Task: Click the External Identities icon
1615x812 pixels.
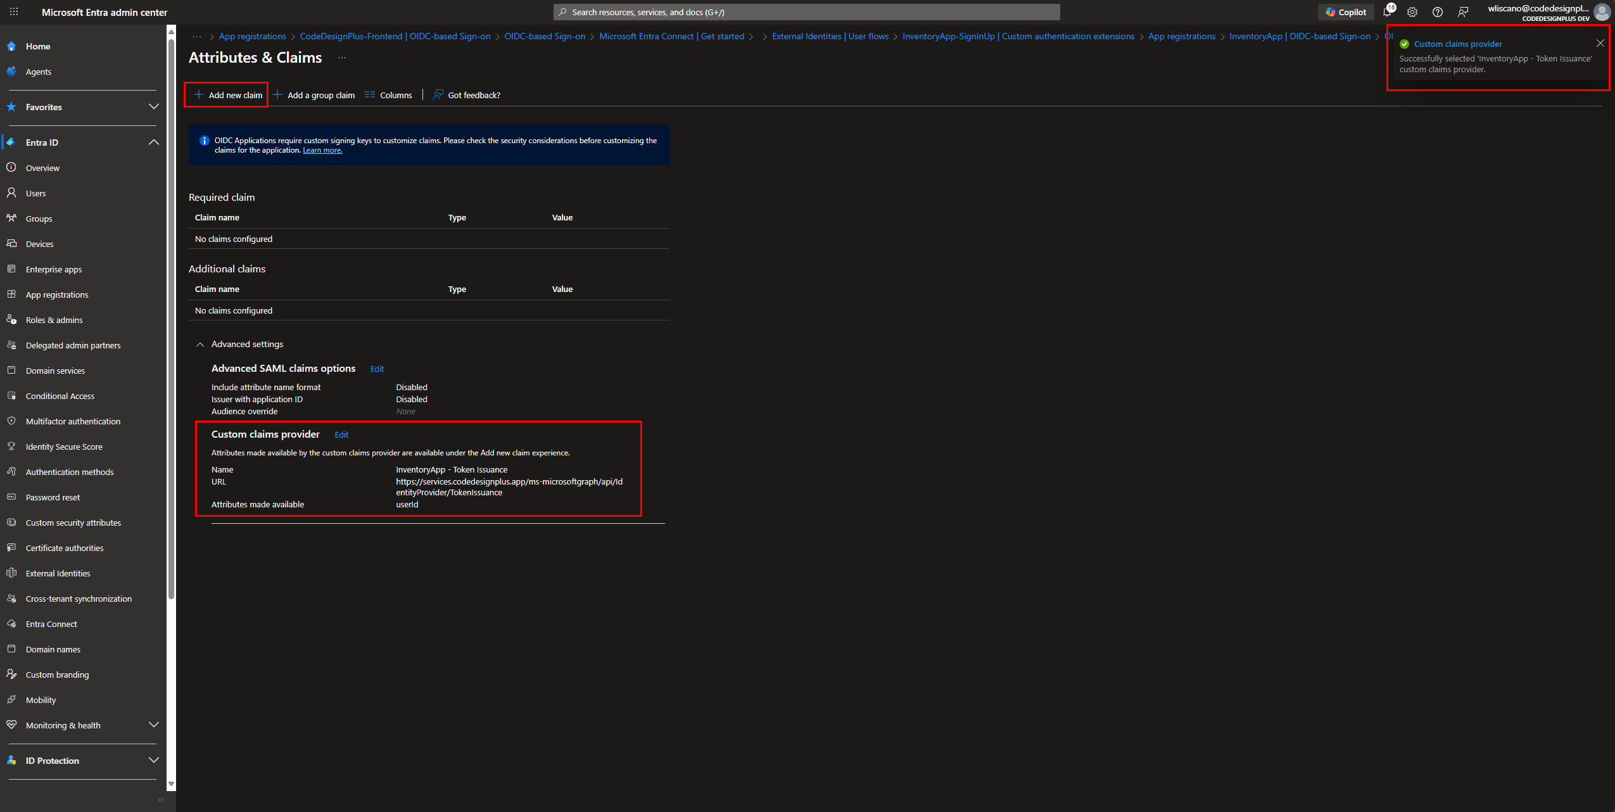Action: tap(11, 573)
